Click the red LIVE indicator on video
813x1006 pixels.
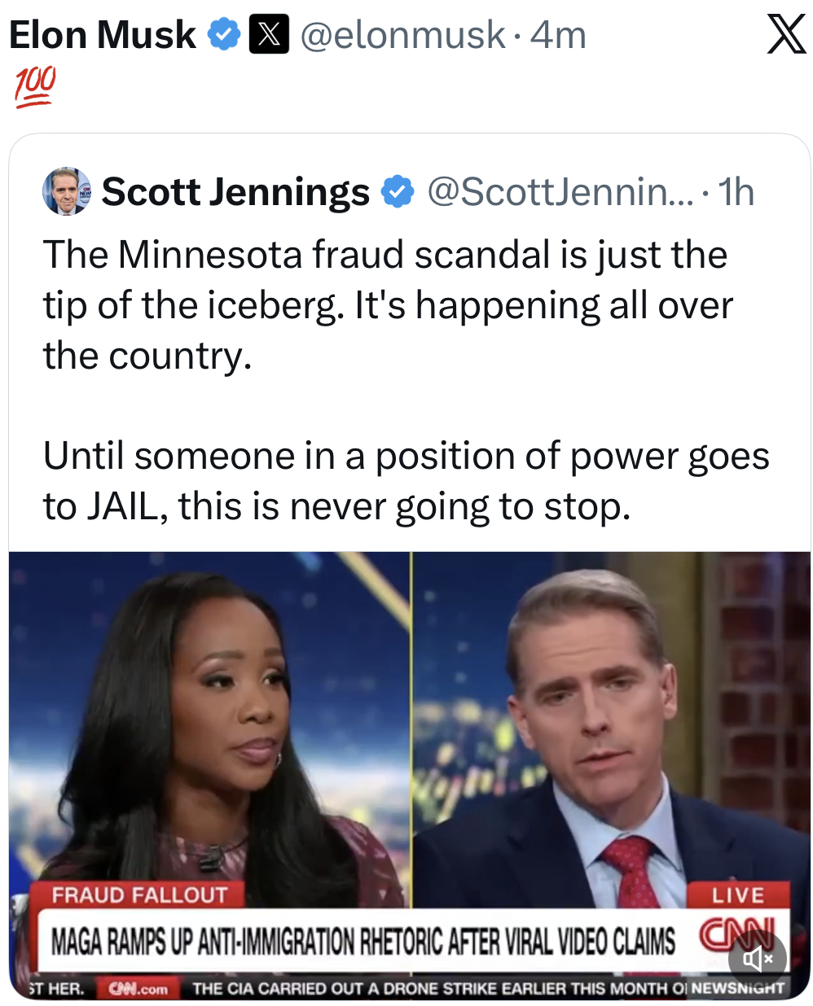738,895
